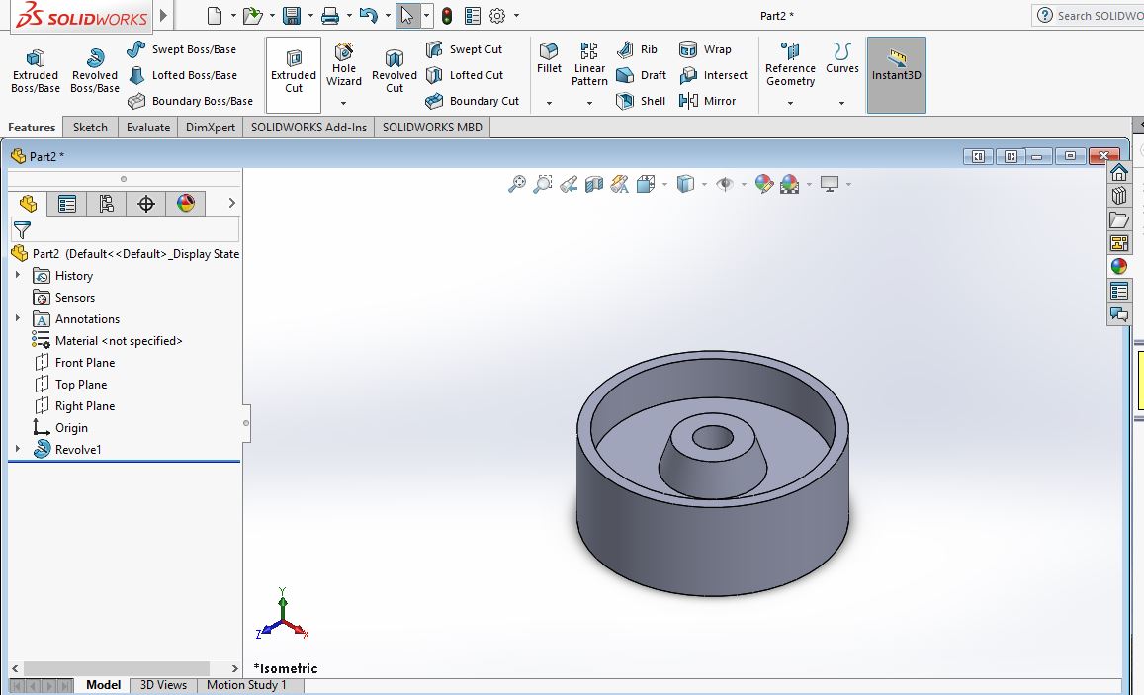Screen dimensions: 1144x695
Task: Click the Zoom to Area icon
Action: coord(542,184)
